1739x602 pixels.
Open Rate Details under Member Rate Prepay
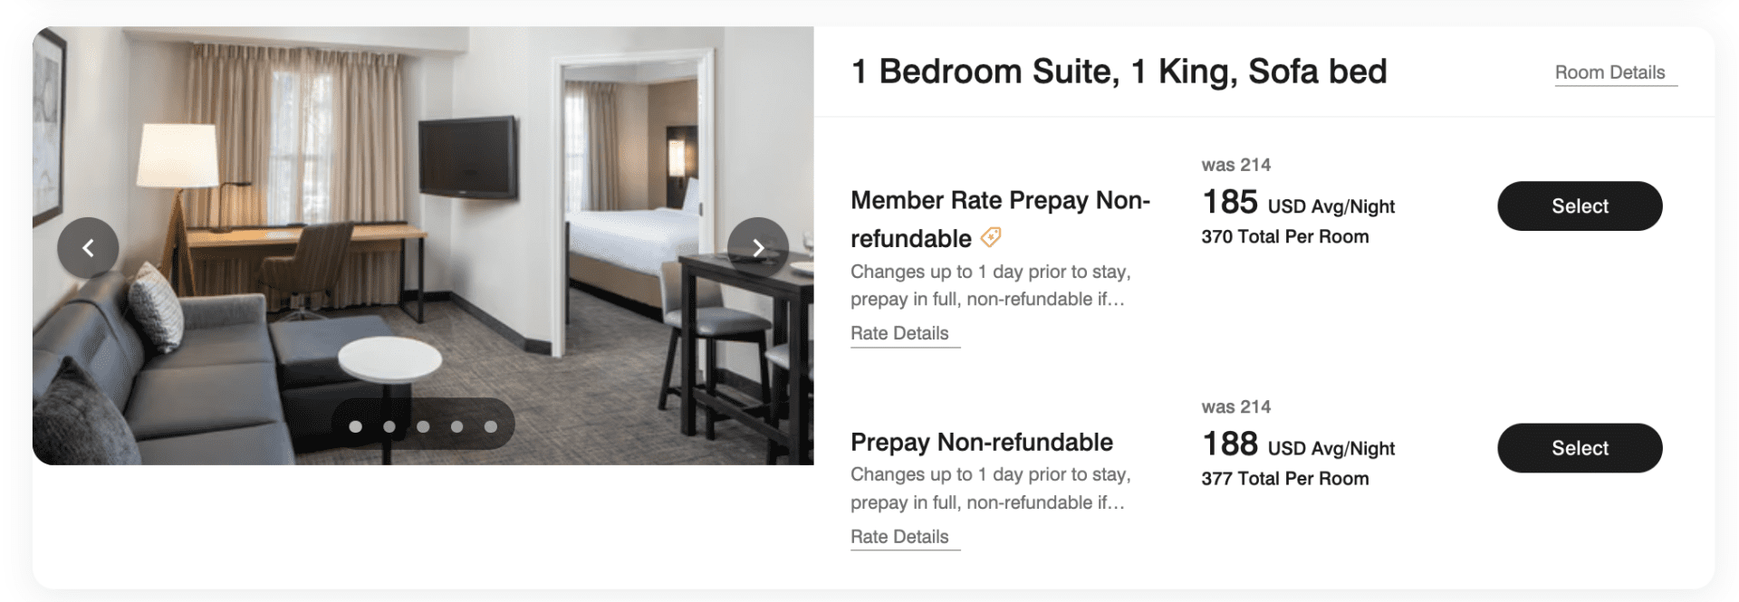click(x=903, y=333)
